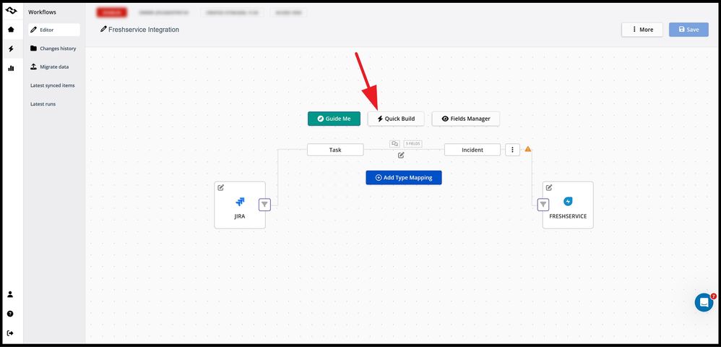Screen dimensions: 721x347
Task: Edit the Task-Incident mapping pencil icon
Action: pyautogui.click(x=401, y=155)
